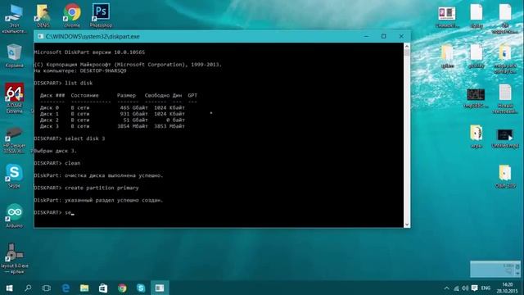The width and height of the screenshot is (524, 295).
Task: Switch the ENG input language indicator
Action: (486, 288)
